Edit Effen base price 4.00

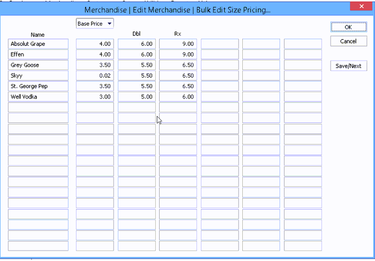95,54
